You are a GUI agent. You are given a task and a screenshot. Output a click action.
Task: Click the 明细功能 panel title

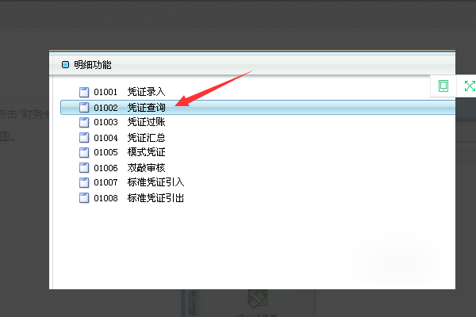[93, 65]
